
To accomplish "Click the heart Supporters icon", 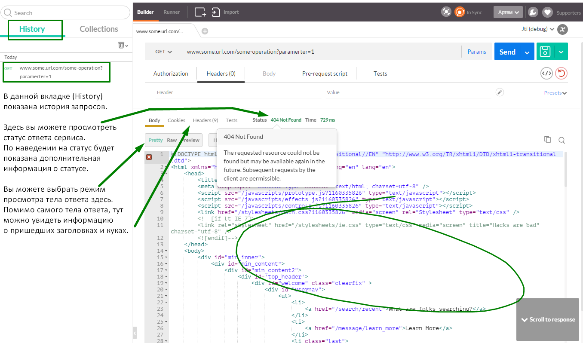I will point(547,12).
